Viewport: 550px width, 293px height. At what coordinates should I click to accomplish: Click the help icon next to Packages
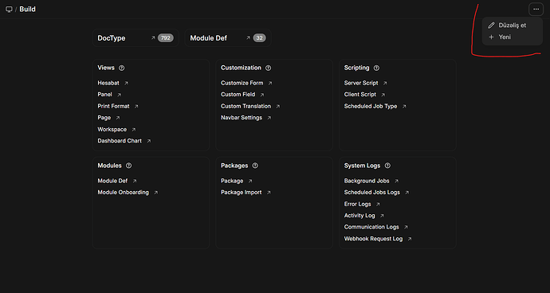tap(255, 166)
